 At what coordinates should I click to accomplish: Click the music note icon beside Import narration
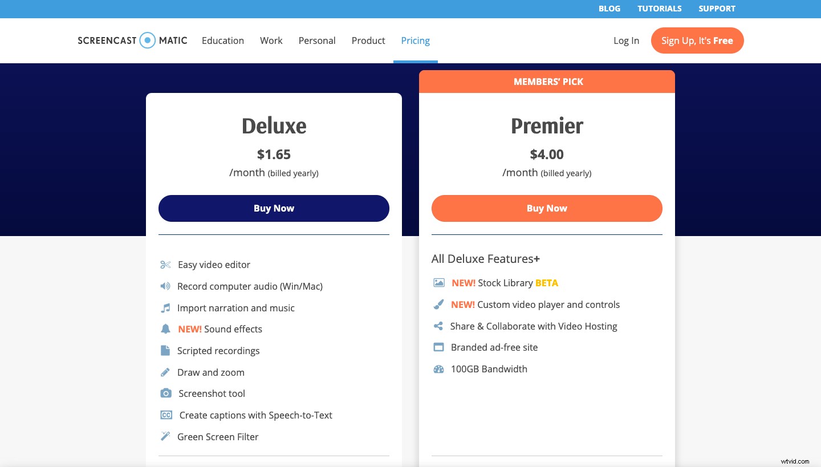pos(165,308)
